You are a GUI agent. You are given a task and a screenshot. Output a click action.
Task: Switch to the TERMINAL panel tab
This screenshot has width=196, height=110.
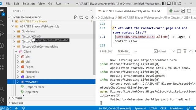124,51
